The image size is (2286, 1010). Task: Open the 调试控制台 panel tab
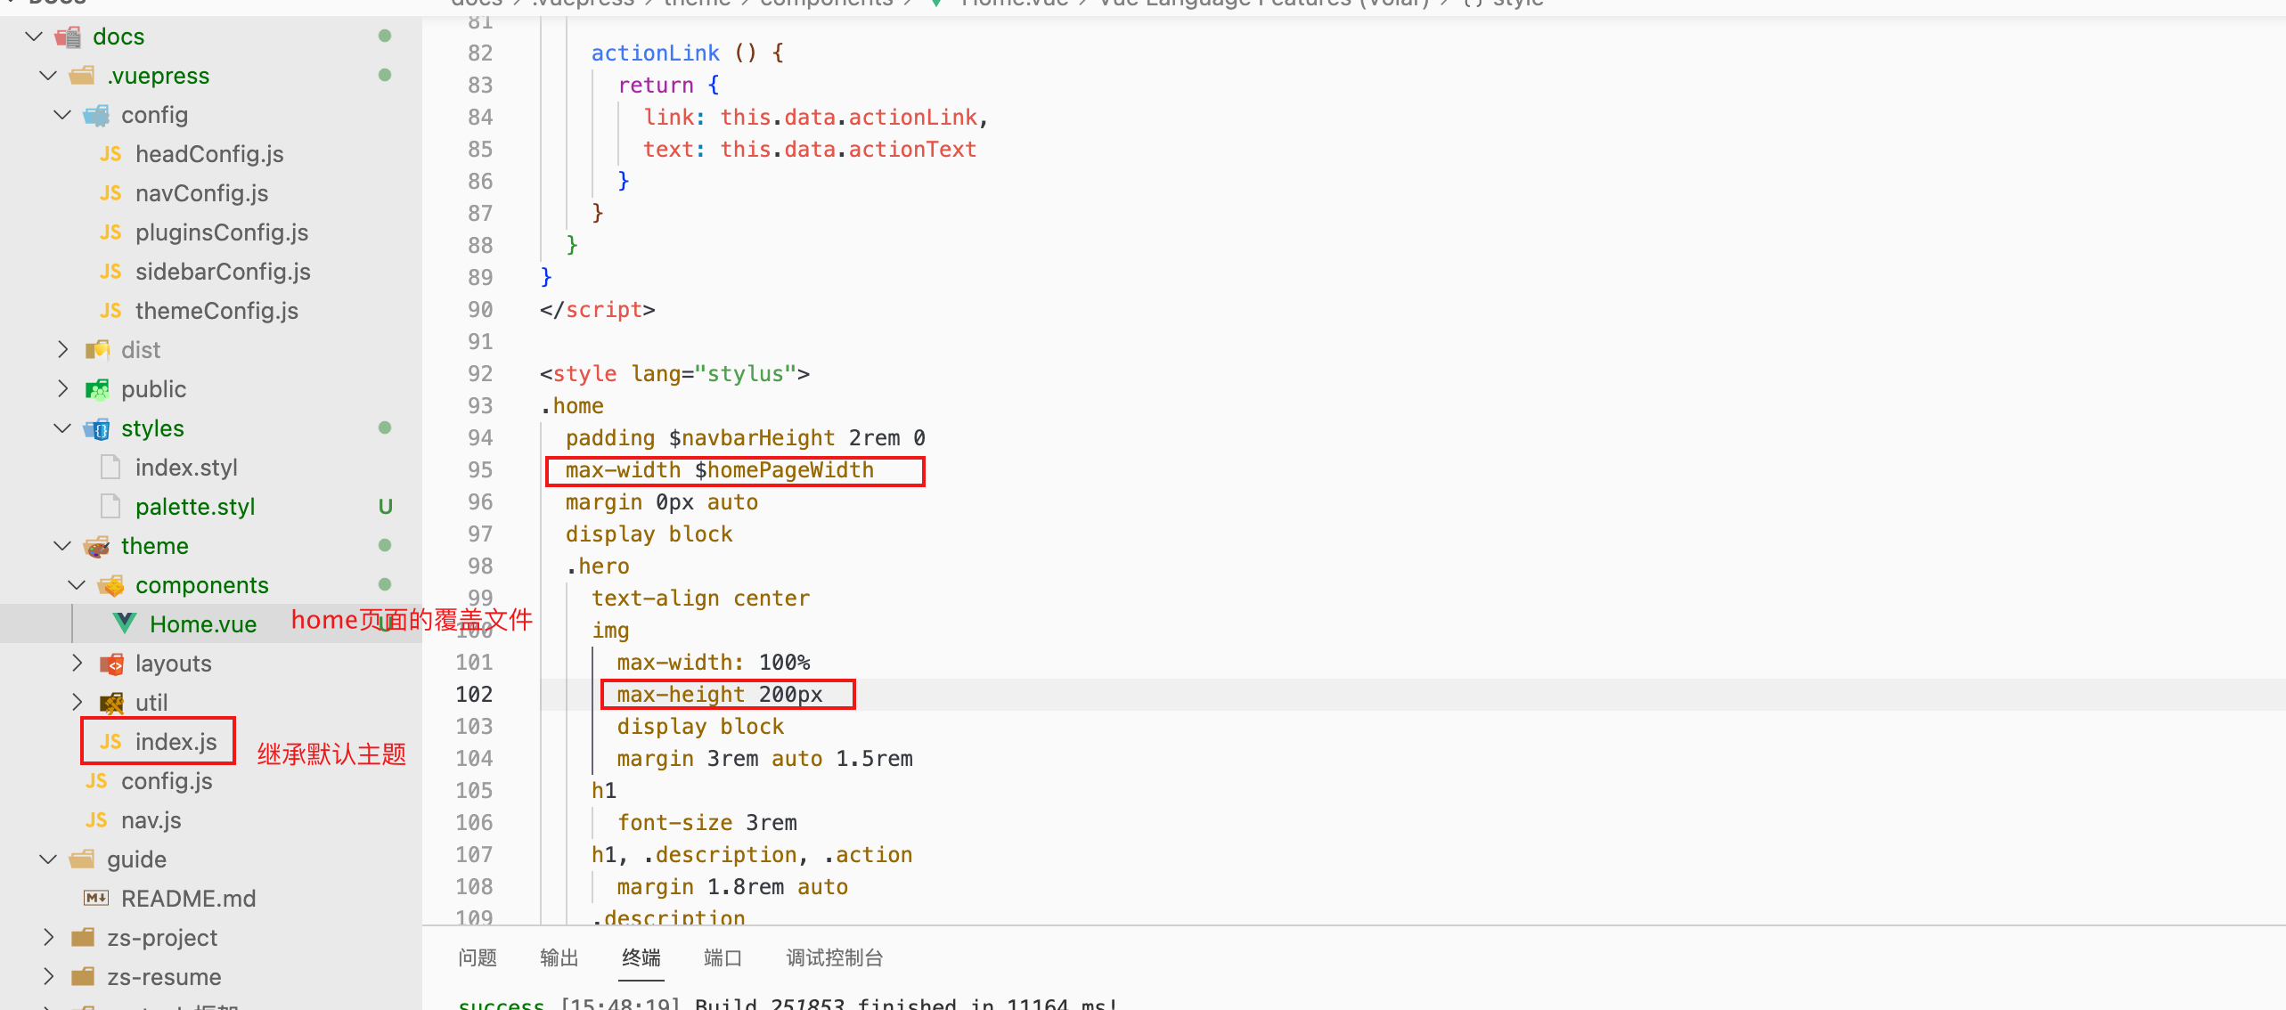(x=835, y=958)
